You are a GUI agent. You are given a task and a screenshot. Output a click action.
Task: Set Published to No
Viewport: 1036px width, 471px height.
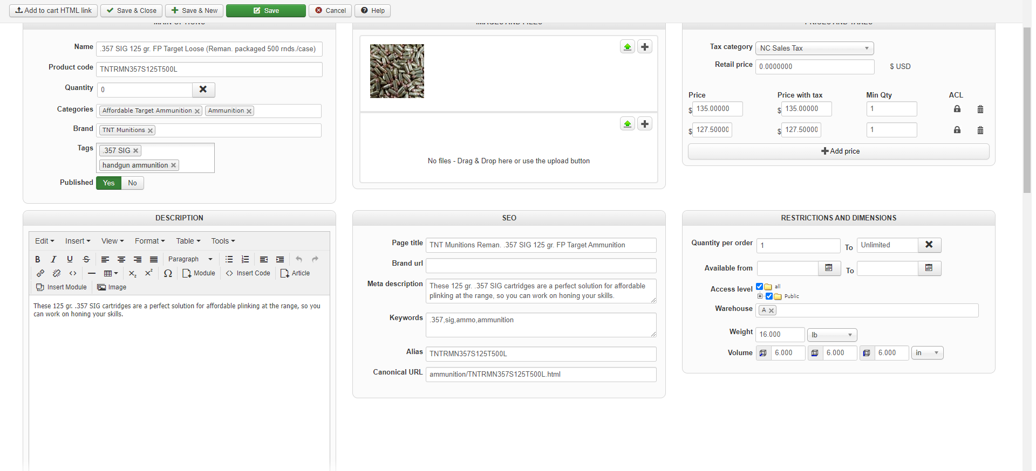[x=133, y=183]
